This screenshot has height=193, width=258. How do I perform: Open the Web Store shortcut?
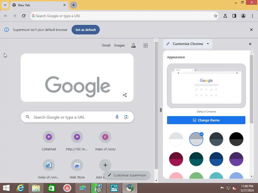tap(77, 169)
